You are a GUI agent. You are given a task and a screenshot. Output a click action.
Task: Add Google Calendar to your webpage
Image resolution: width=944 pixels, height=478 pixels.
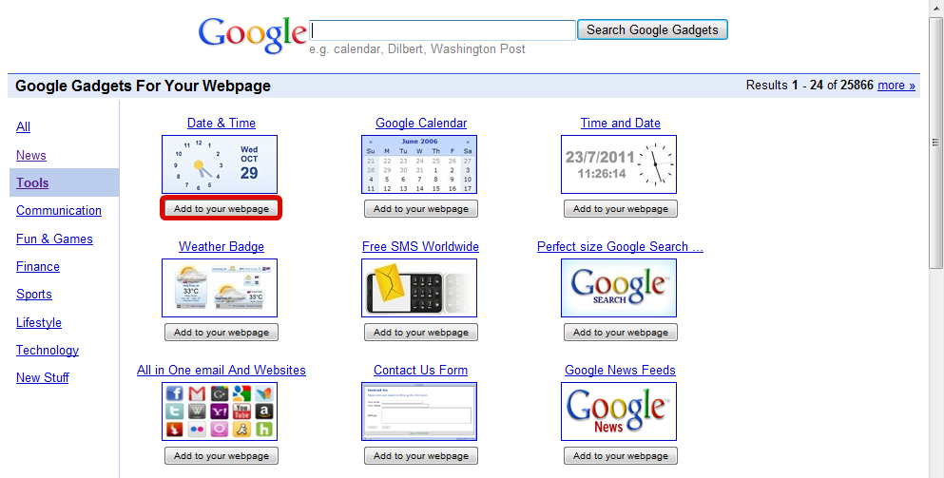(x=421, y=209)
